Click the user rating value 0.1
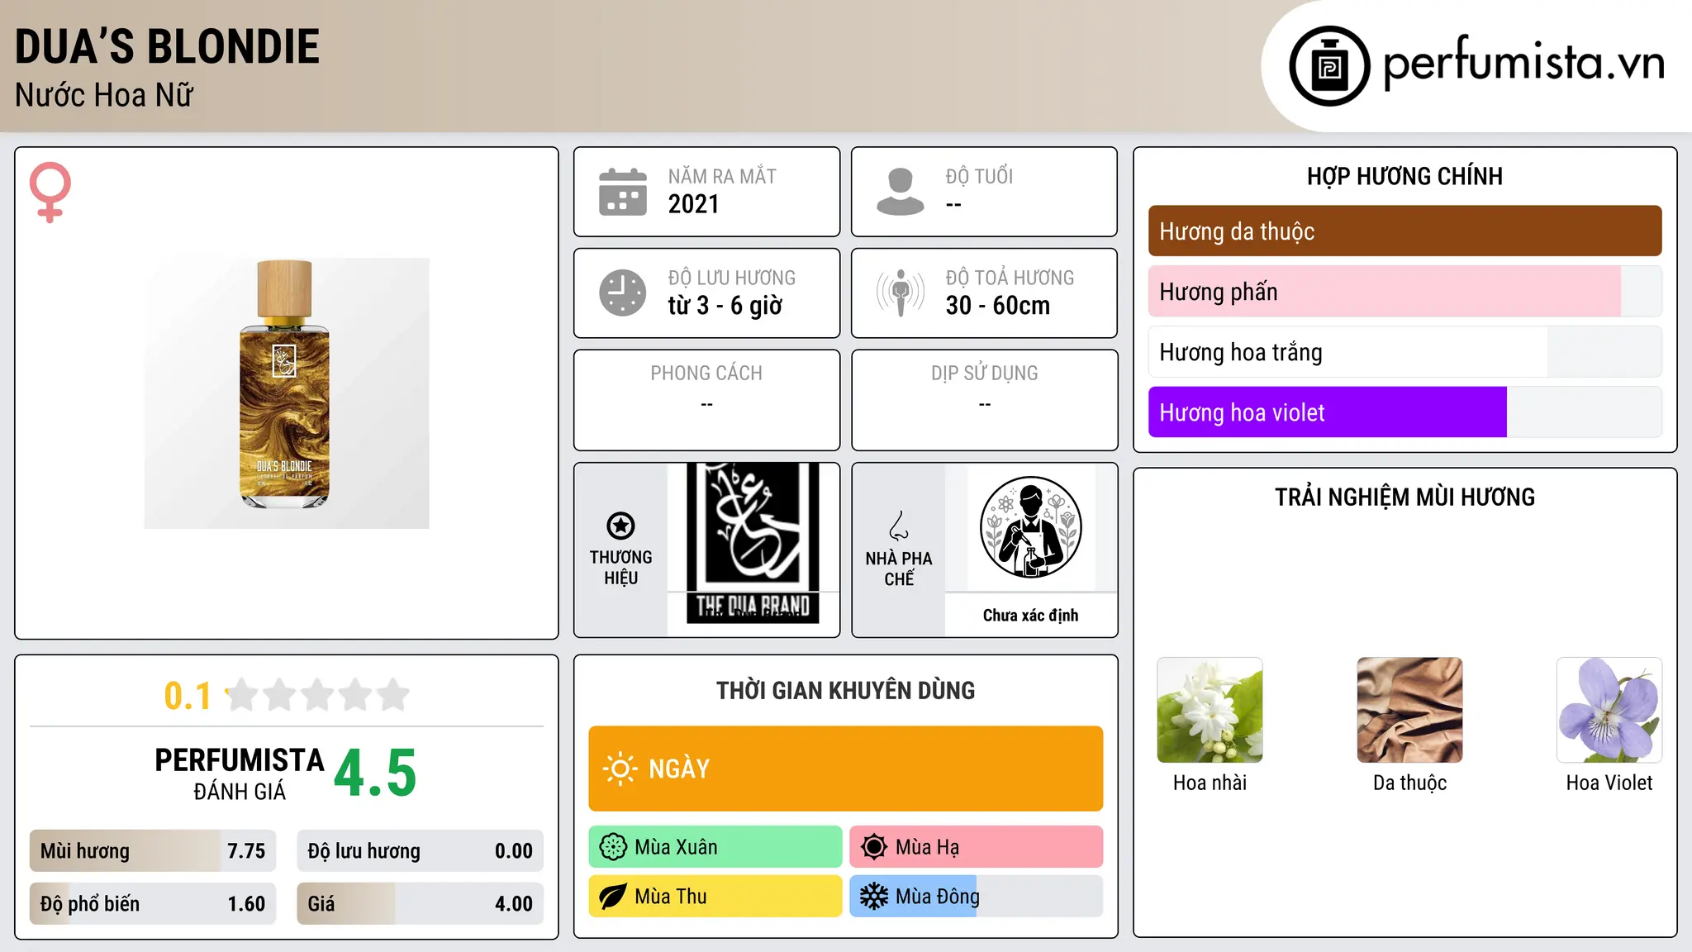Viewport: 1692px width, 952px height. point(188,696)
